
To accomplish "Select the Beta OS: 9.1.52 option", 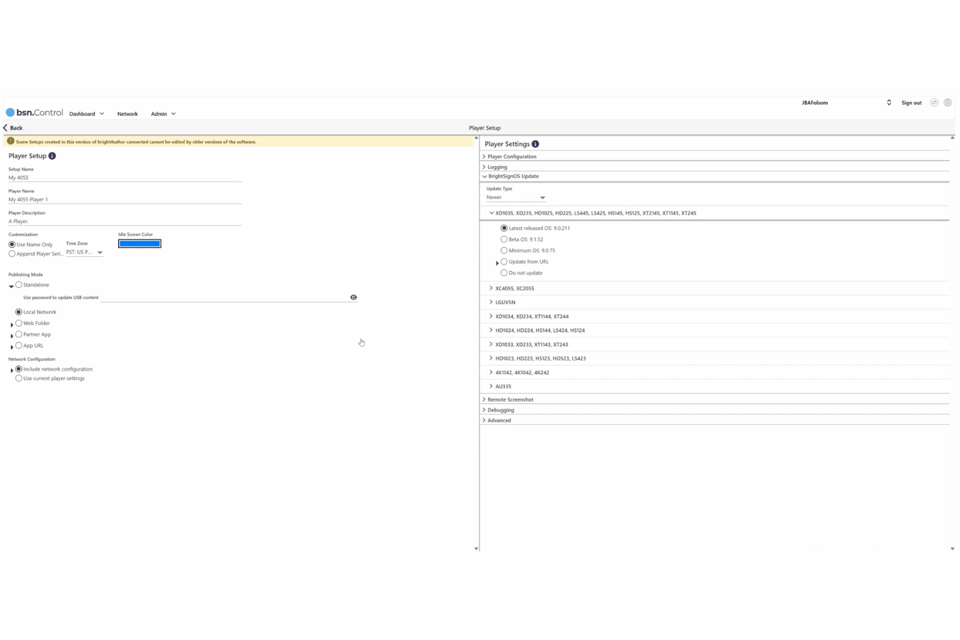I will point(504,239).
